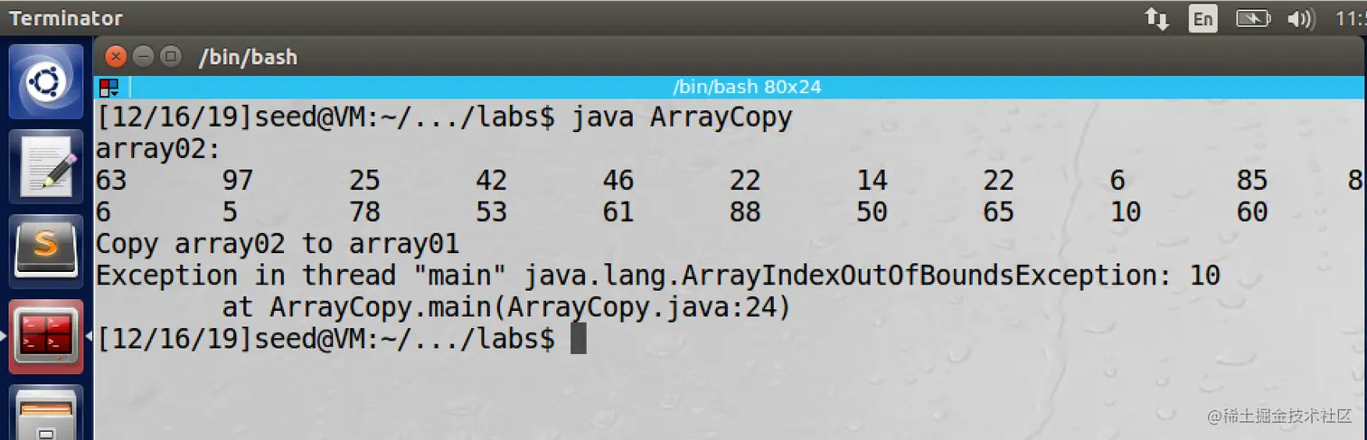Open the sound volume indicator
Image resolution: width=1367 pixels, height=440 pixels.
click(1300, 18)
